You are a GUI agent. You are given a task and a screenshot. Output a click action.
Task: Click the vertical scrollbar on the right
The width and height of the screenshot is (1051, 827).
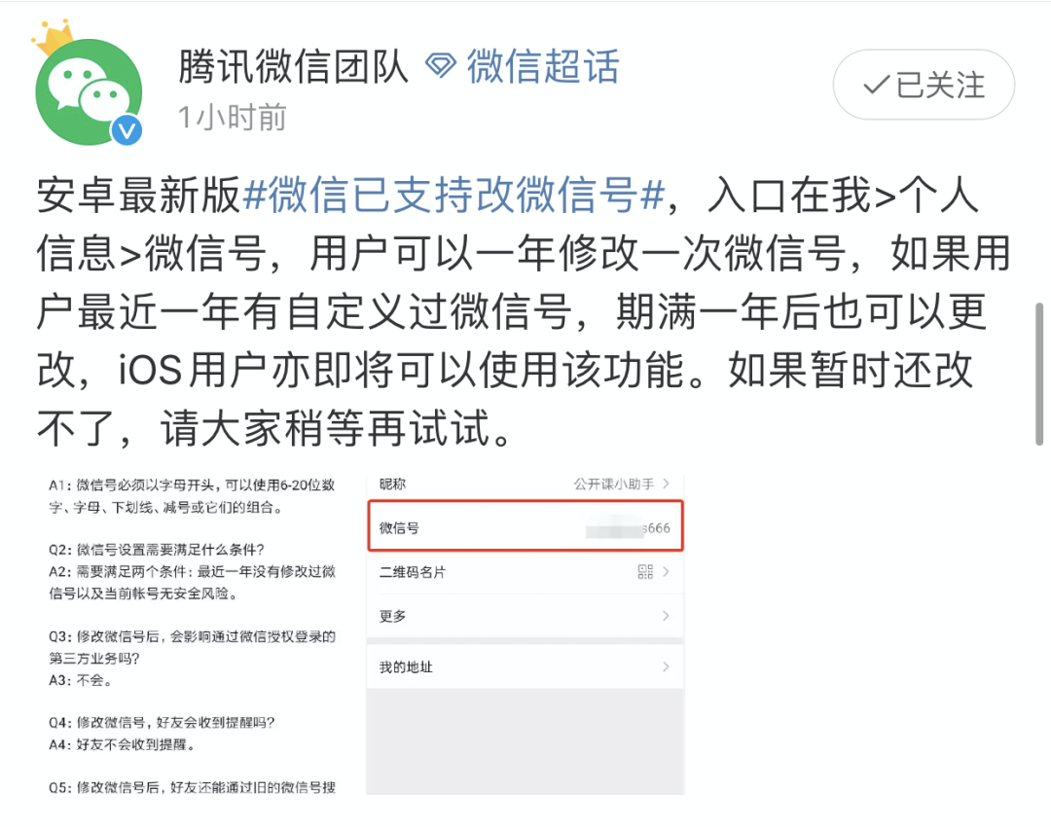coord(1039,374)
